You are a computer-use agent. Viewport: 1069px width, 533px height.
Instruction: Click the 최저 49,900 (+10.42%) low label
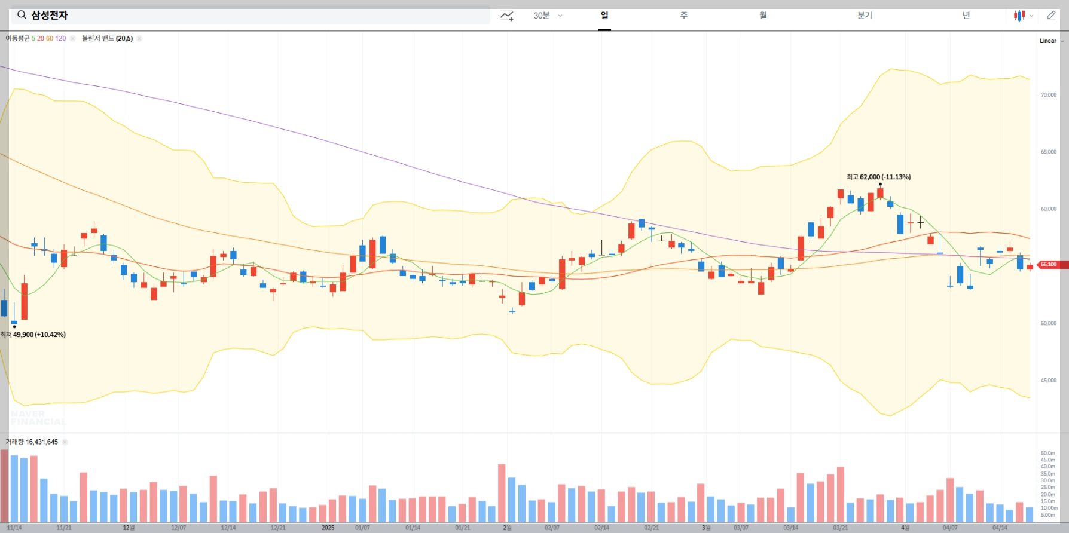33,335
